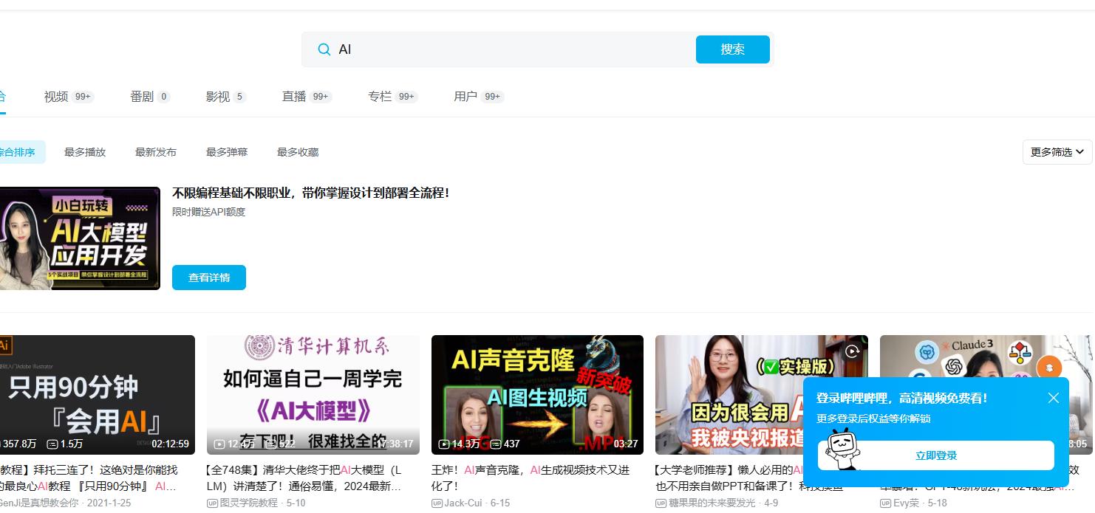Click 查看详情 on the AI大模型 course ad
1095x513 pixels.
209,278
